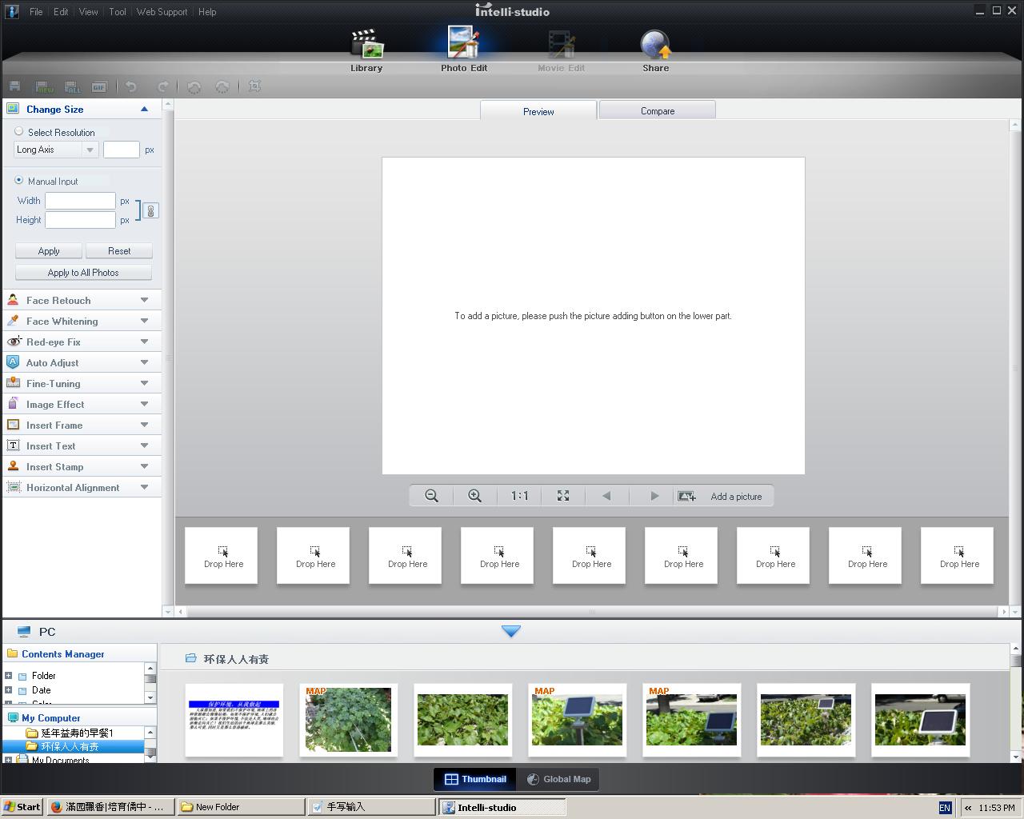Click the Insert Stamp icon
The height and width of the screenshot is (819, 1024).
coord(13,466)
